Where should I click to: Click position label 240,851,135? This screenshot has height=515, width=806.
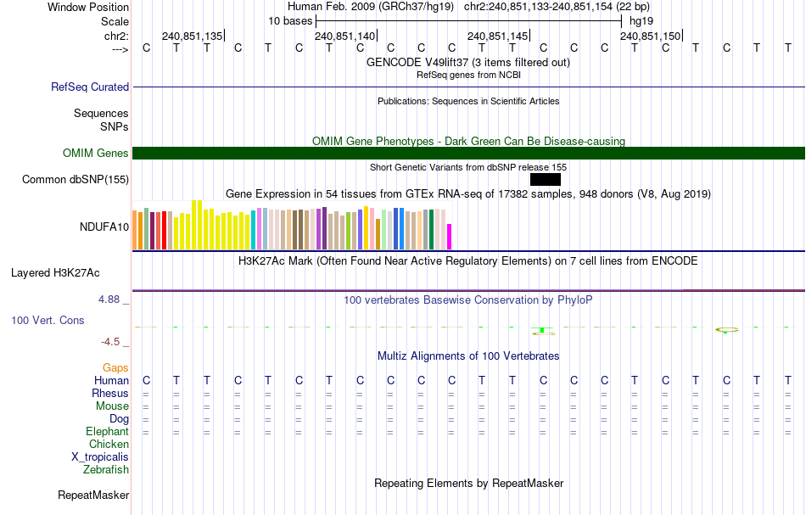point(193,36)
